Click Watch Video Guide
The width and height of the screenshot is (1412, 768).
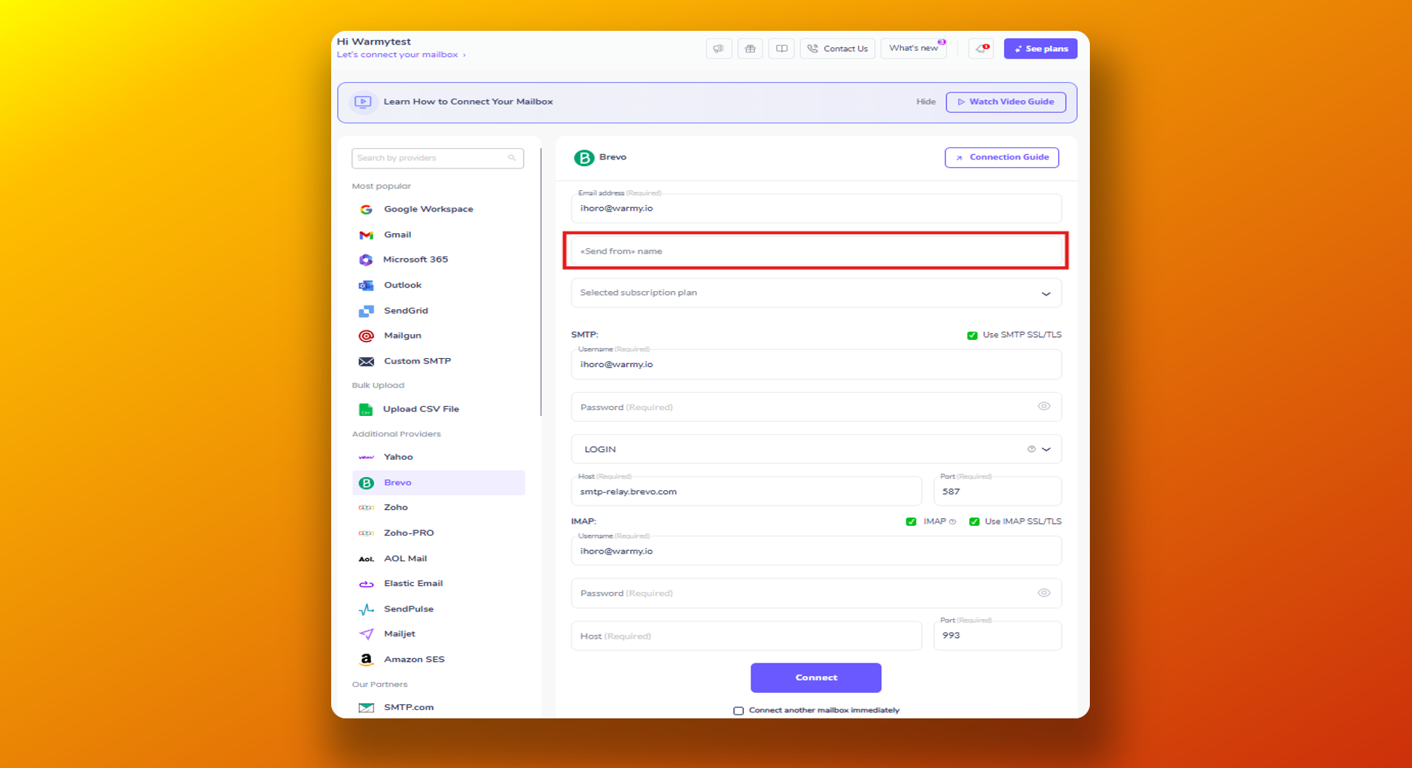1006,102
